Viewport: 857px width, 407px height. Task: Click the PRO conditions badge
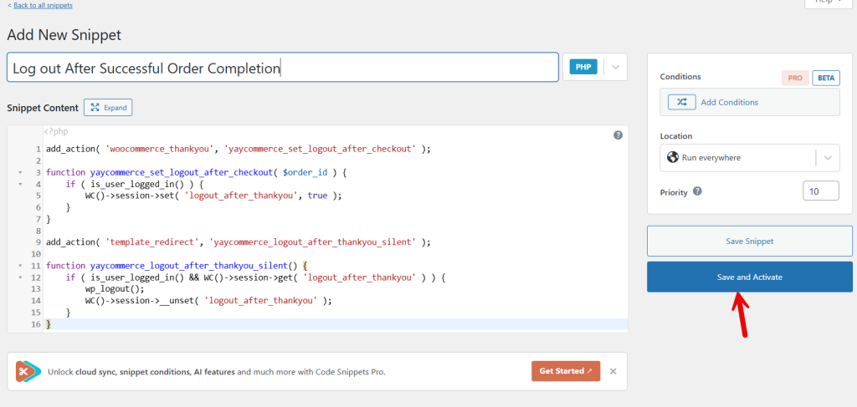795,78
